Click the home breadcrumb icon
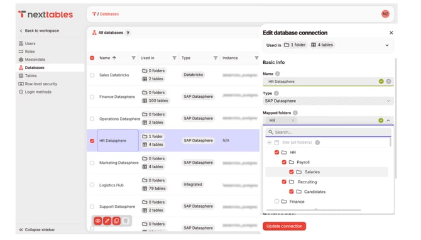The height and width of the screenshot is (240, 421). (x=94, y=14)
